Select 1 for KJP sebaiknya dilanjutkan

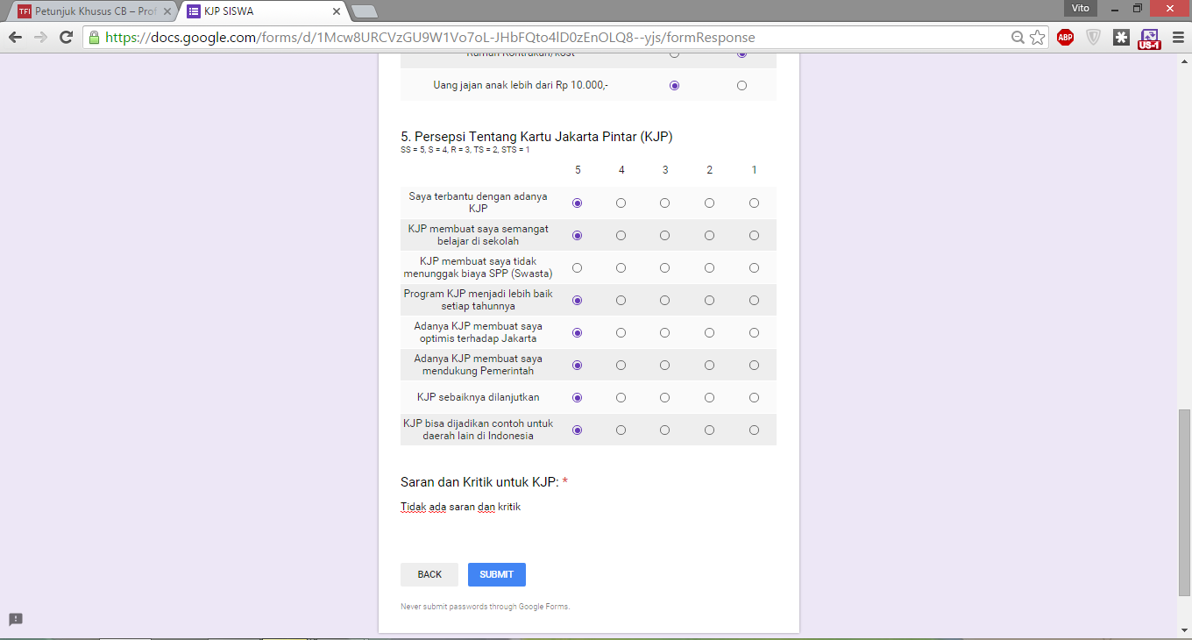tap(754, 397)
